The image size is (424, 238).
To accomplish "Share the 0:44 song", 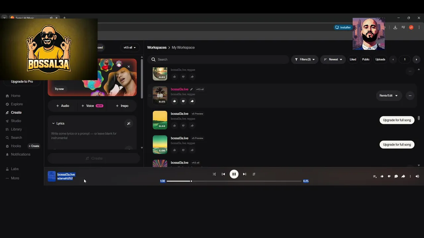I will (192, 126).
